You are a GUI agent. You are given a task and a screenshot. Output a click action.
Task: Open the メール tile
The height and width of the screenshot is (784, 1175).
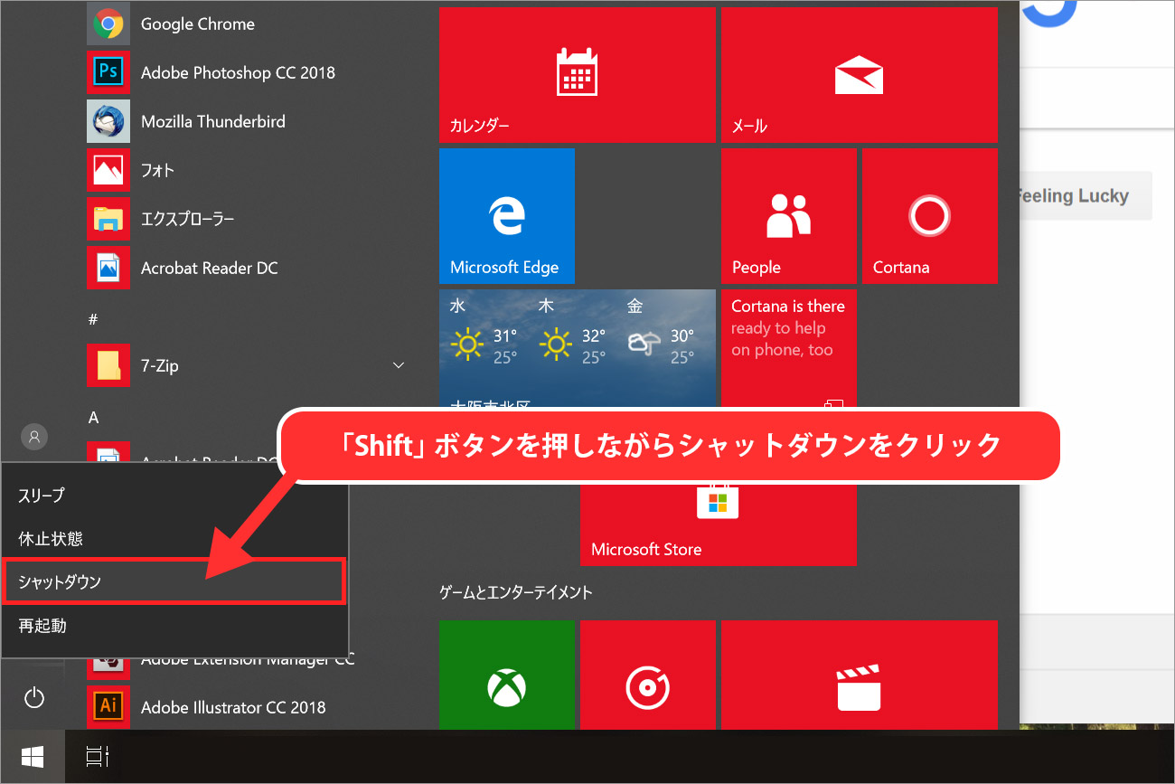[860, 75]
